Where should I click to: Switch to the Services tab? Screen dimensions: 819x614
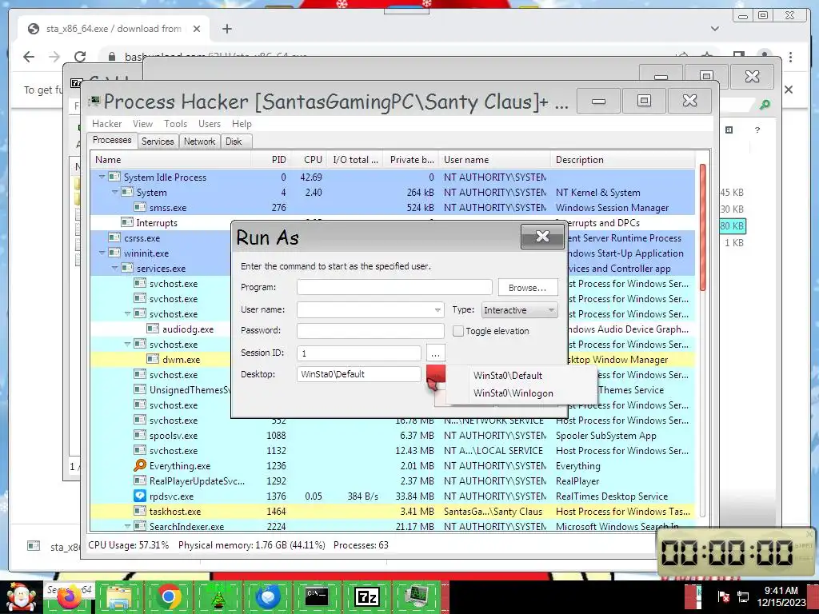tap(158, 142)
